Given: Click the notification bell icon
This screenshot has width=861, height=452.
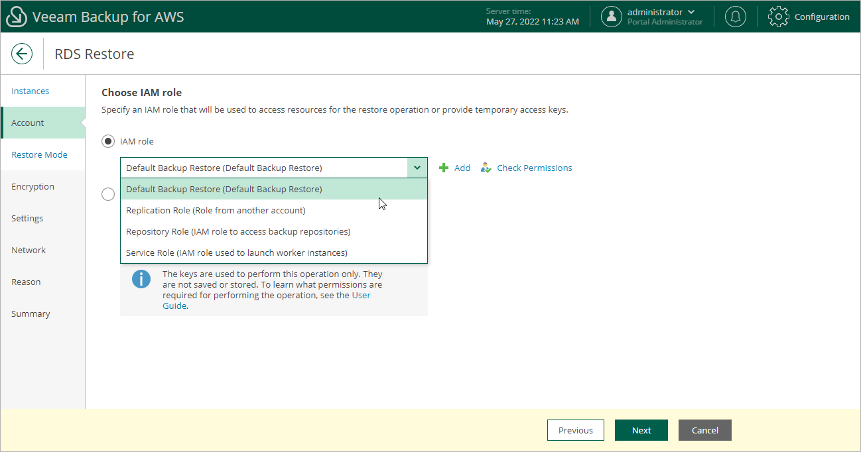Looking at the screenshot, I should [735, 17].
